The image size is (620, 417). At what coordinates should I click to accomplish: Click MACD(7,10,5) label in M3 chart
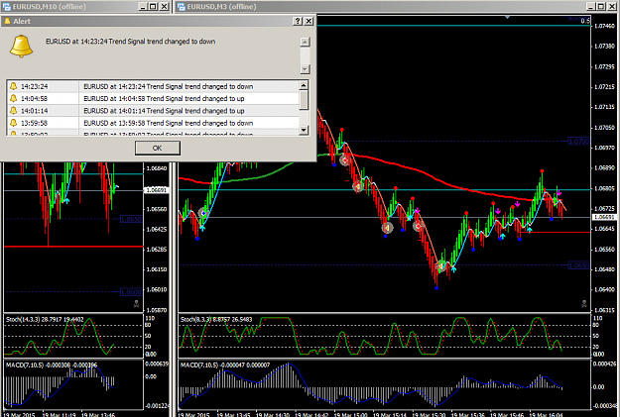pyautogui.click(x=225, y=365)
